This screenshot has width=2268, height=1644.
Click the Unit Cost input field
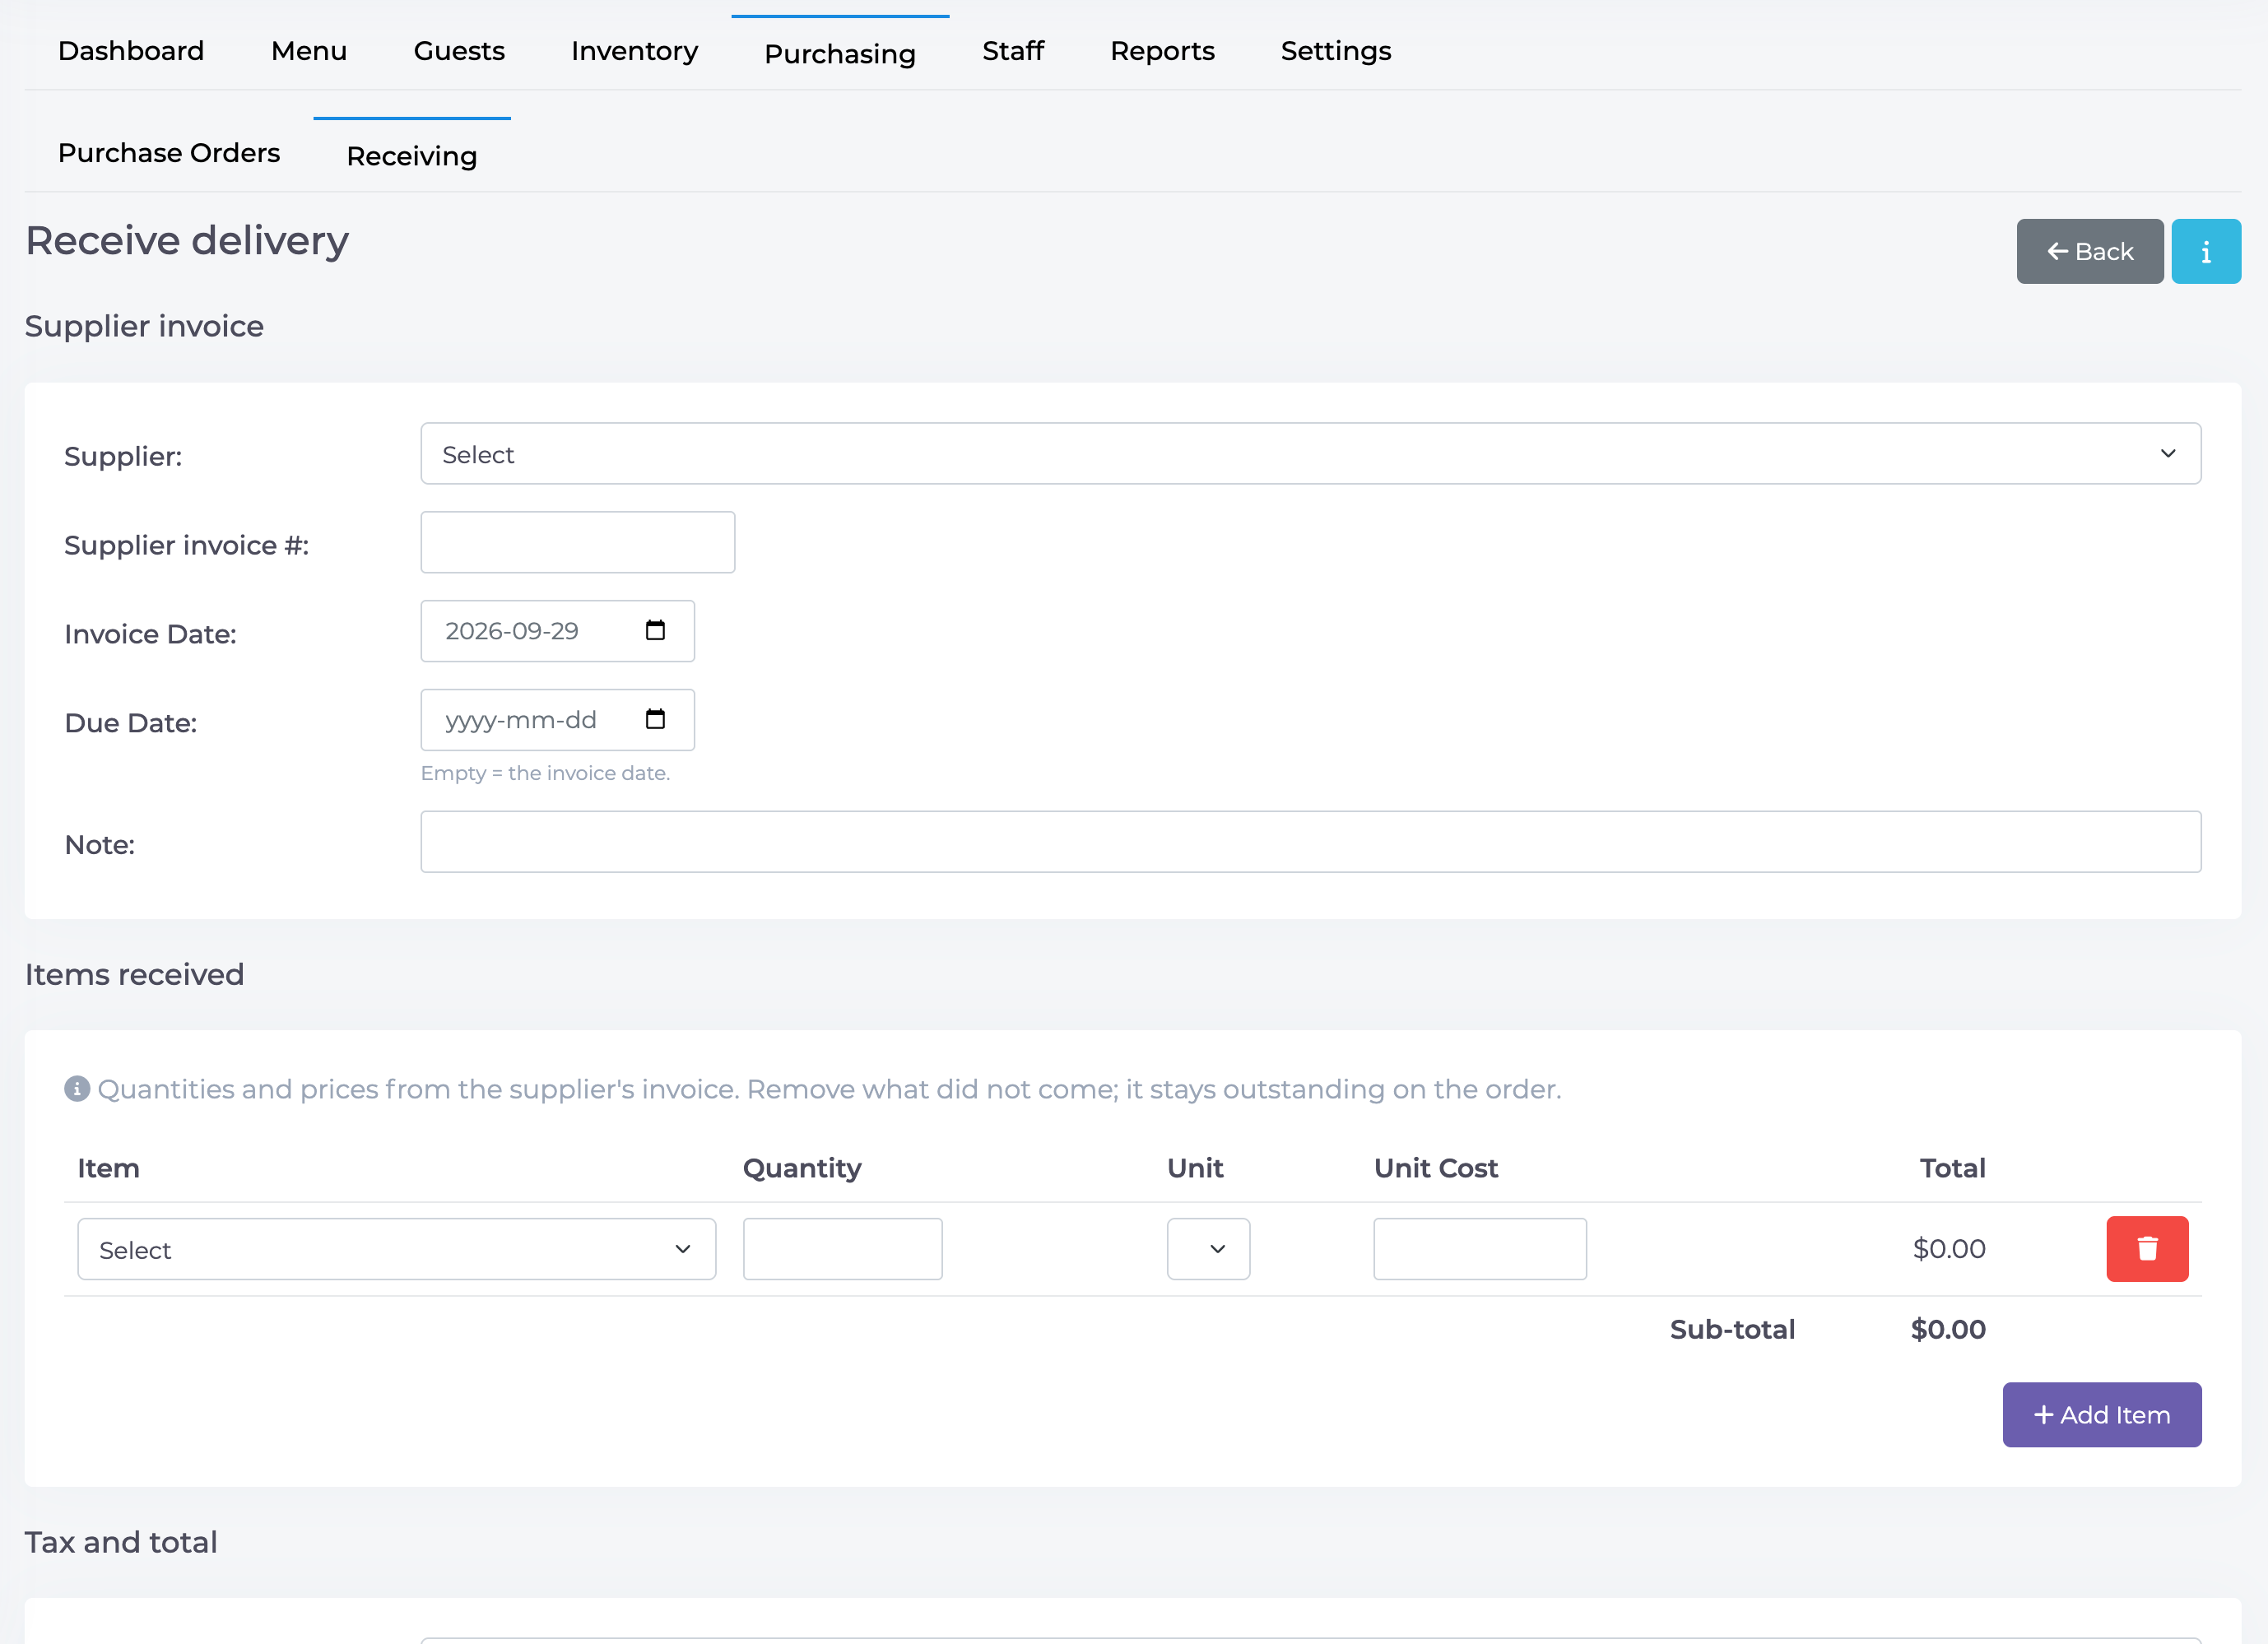[1479, 1249]
